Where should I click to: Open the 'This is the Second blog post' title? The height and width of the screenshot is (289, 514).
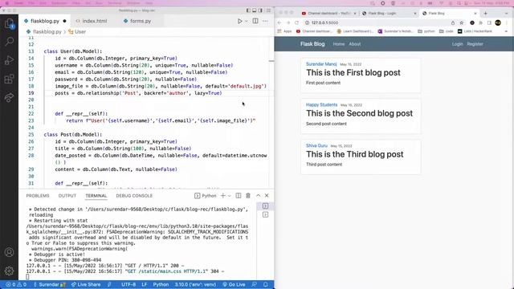(x=359, y=113)
